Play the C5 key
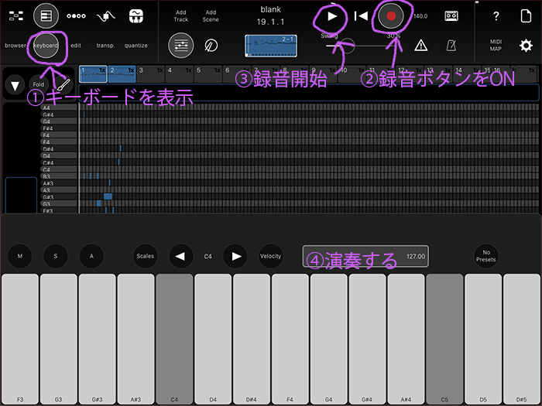 (444, 339)
